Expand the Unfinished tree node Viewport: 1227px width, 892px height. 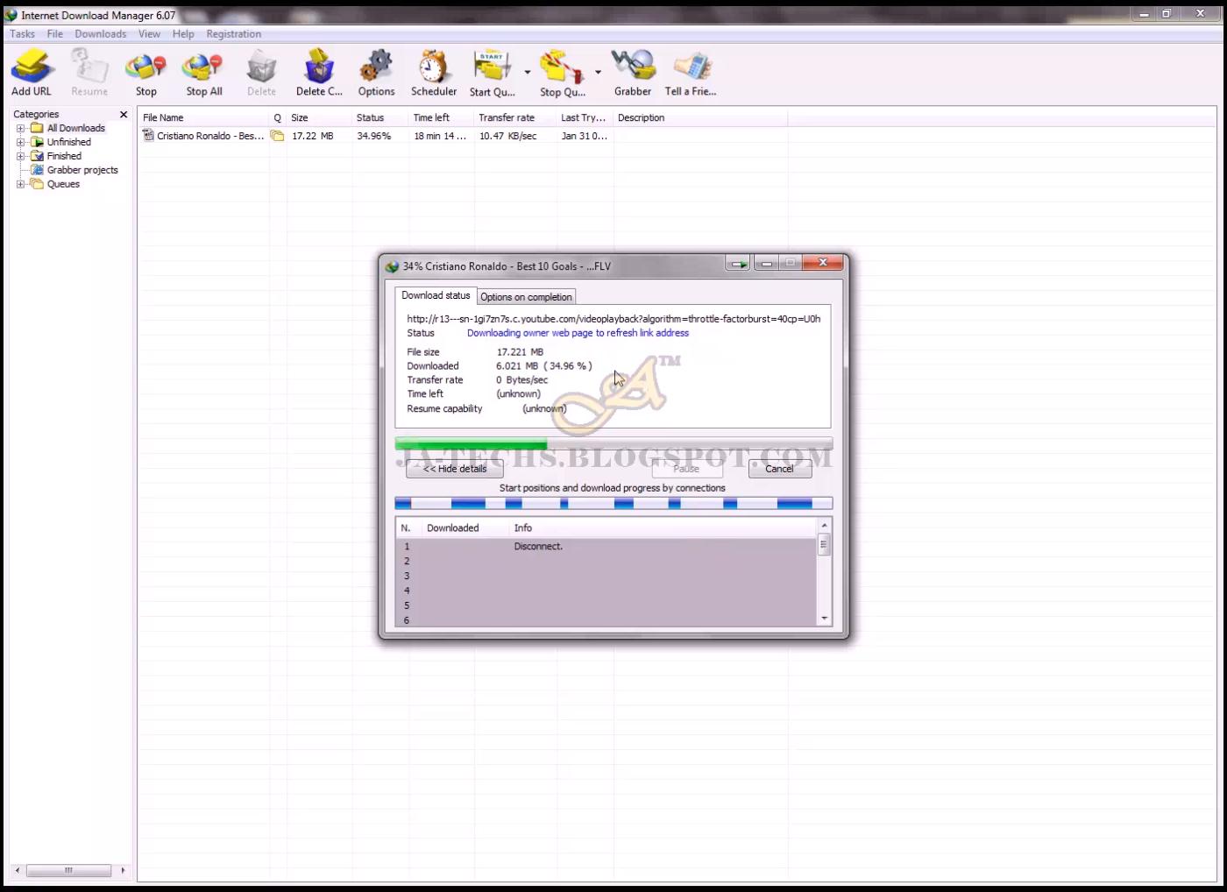pyautogui.click(x=20, y=142)
